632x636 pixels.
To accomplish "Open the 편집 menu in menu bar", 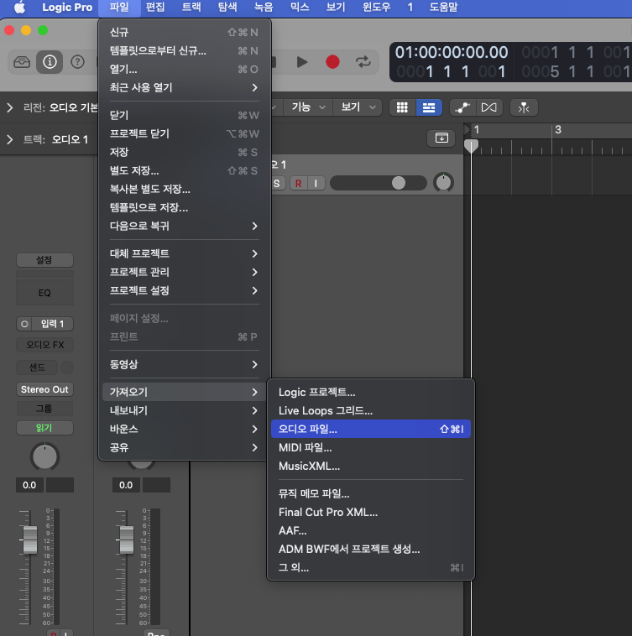I will click(155, 8).
